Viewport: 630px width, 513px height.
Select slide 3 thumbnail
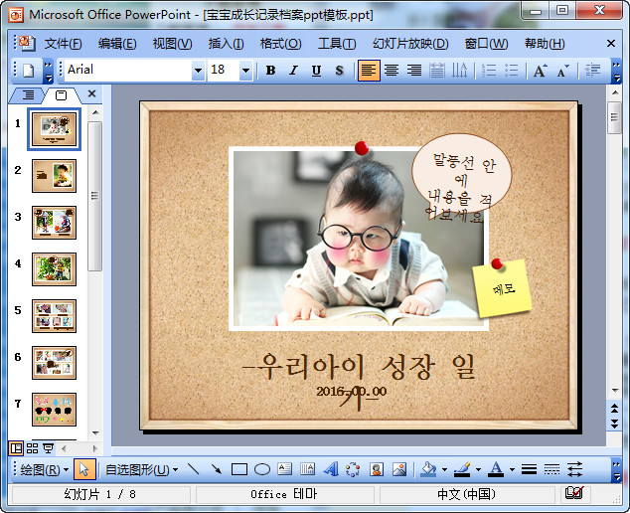[x=54, y=223]
